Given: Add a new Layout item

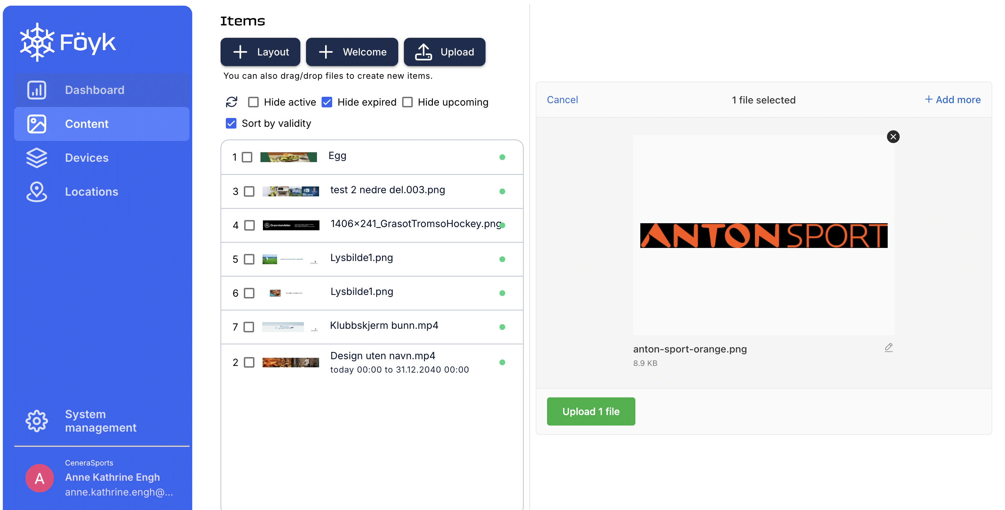Looking at the screenshot, I should point(260,52).
